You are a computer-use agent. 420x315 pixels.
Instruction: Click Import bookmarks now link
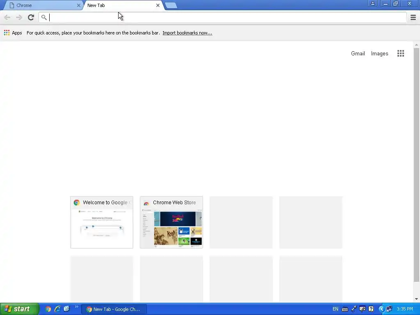187,33
